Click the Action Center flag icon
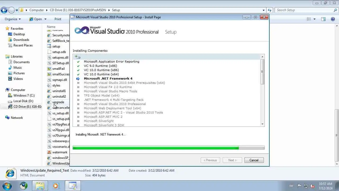The image size is (339, 191). tap(299, 186)
